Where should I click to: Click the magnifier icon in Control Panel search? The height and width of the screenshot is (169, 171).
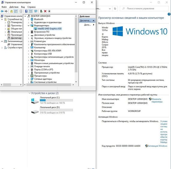pyautogui.click(x=123, y=8)
